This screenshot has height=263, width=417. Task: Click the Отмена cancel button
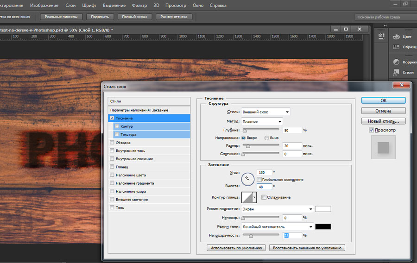(383, 111)
